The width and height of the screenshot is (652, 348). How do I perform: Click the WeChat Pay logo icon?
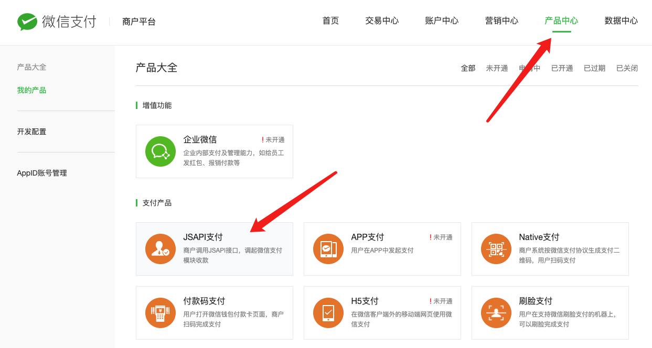click(27, 21)
